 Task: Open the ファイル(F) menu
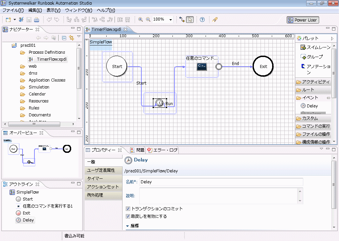pos(13,10)
